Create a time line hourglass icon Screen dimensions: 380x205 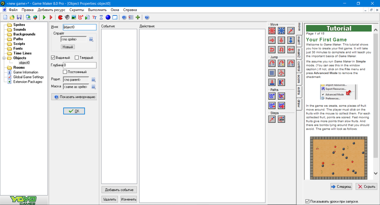click(101, 17)
